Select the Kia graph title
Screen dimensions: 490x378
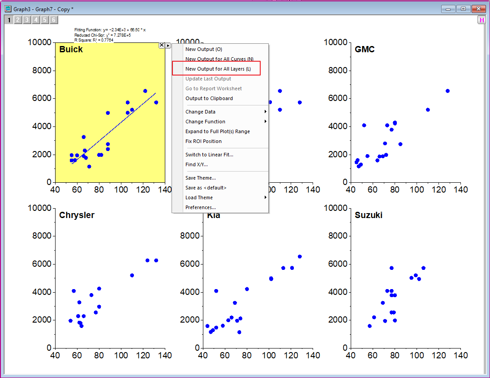coord(214,216)
